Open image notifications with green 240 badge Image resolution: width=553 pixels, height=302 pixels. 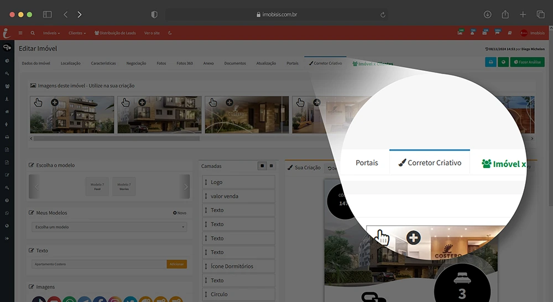460,33
